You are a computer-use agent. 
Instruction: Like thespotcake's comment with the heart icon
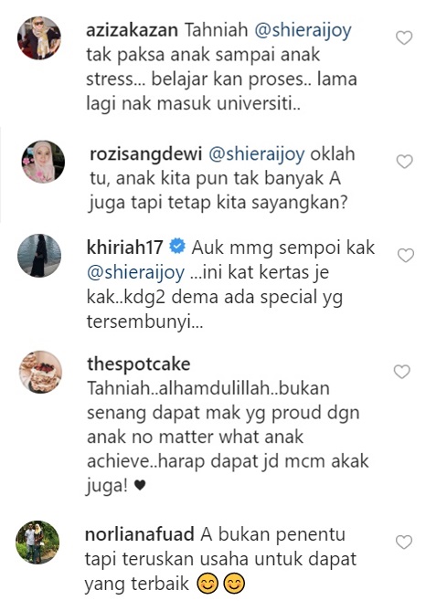tap(402, 372)
